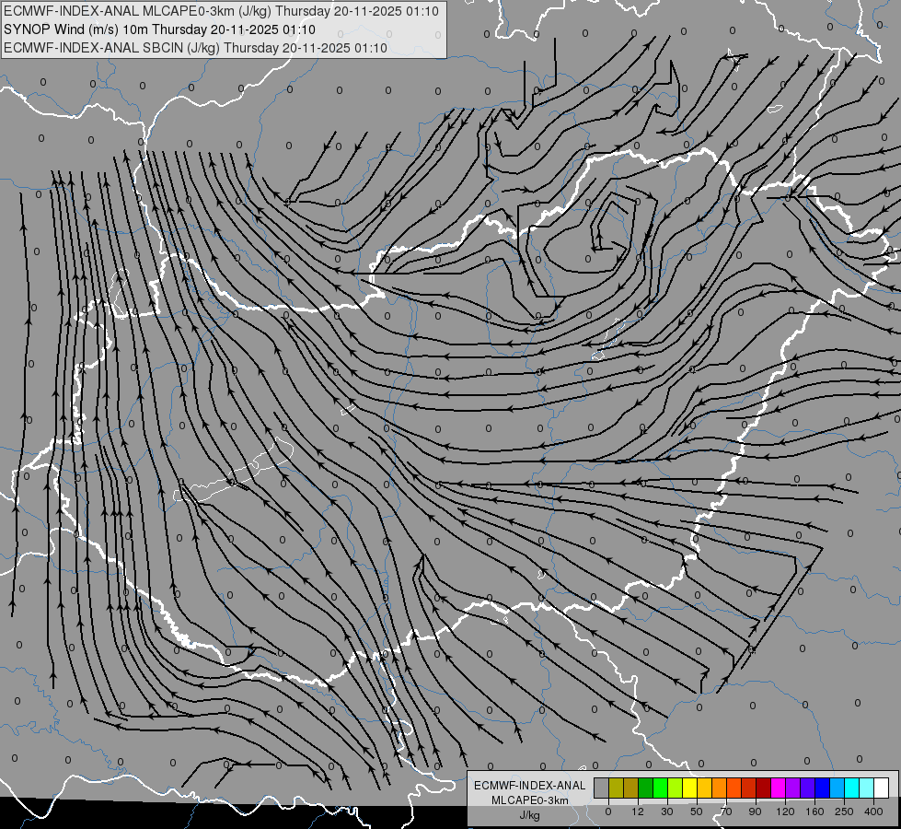Select the SYNOP Wind 10m title line
The width and height of the screenshot is (901, 829).
[x=159, y=29]
